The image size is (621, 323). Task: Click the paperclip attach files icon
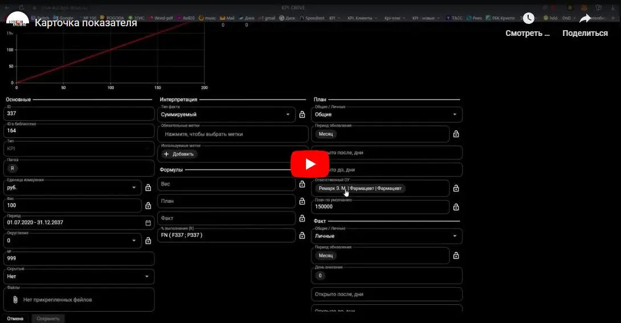click(15, 300)
